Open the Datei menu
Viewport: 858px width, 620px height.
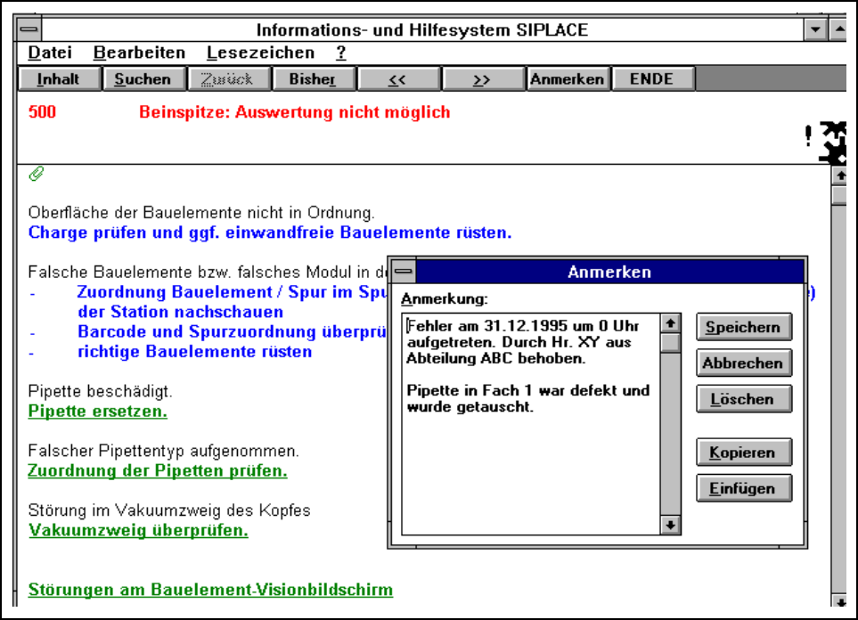click(x=50, y=53)
